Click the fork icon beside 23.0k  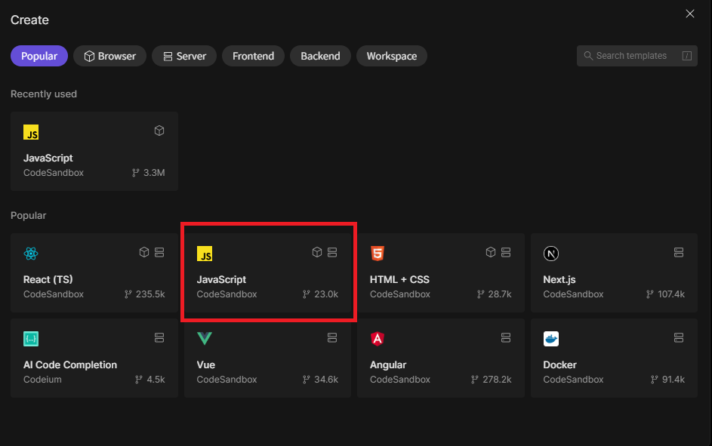(306, 294)
